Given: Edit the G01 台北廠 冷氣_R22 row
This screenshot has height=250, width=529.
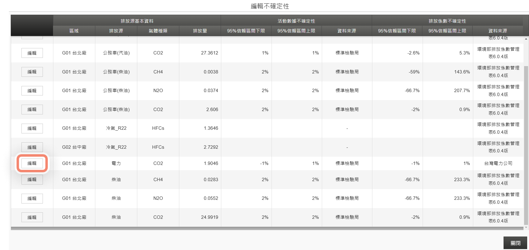Looking at the screenshot, I should (32, 128).
